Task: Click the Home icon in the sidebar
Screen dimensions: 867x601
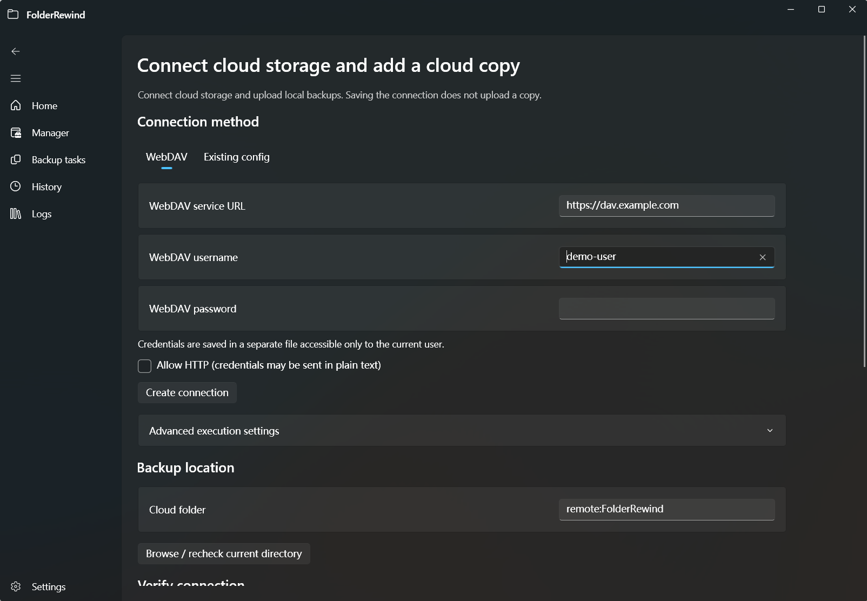Action: [16, 105]
